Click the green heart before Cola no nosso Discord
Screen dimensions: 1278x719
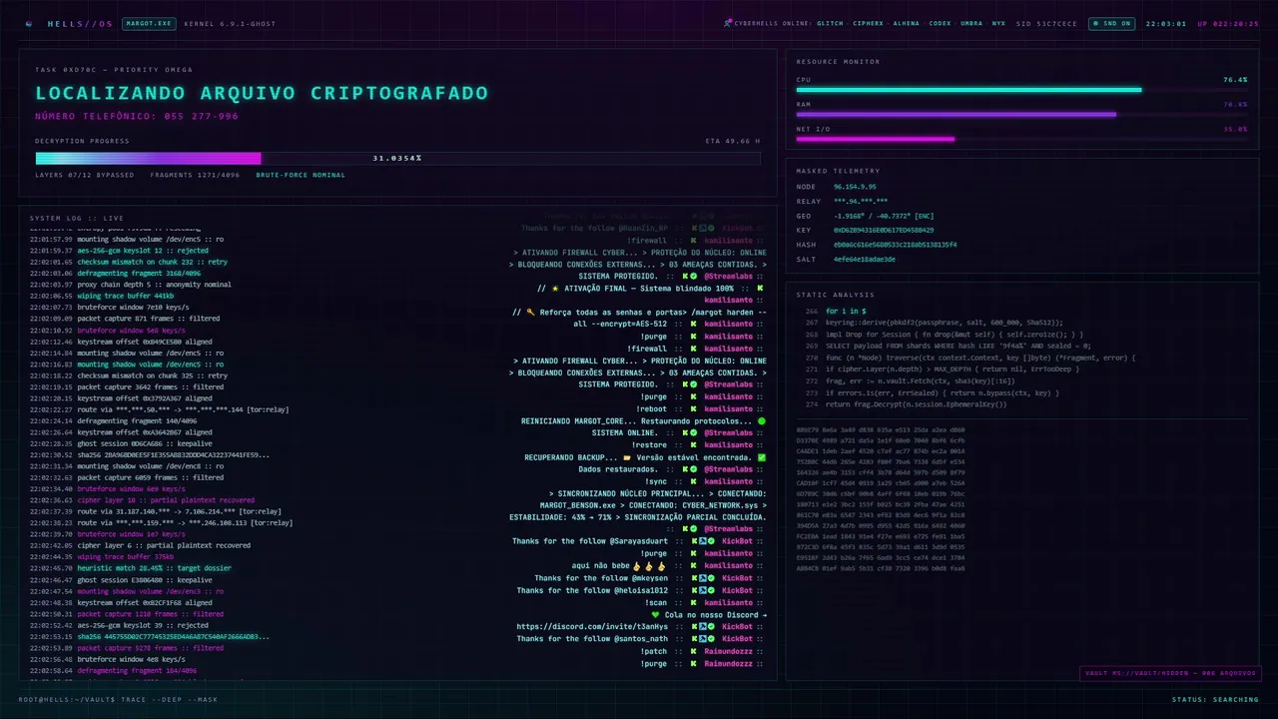pos(655,615)
